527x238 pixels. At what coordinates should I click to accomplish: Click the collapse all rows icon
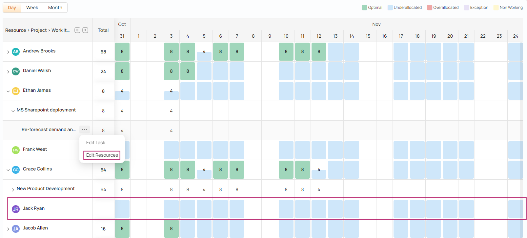[85, 30]
